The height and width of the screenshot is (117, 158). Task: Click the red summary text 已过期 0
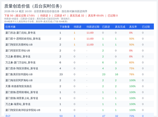click(x=113, y=16)
